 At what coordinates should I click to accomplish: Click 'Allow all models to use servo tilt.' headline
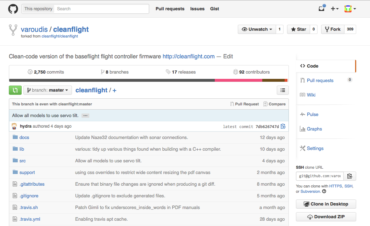[x=45, y=116]
